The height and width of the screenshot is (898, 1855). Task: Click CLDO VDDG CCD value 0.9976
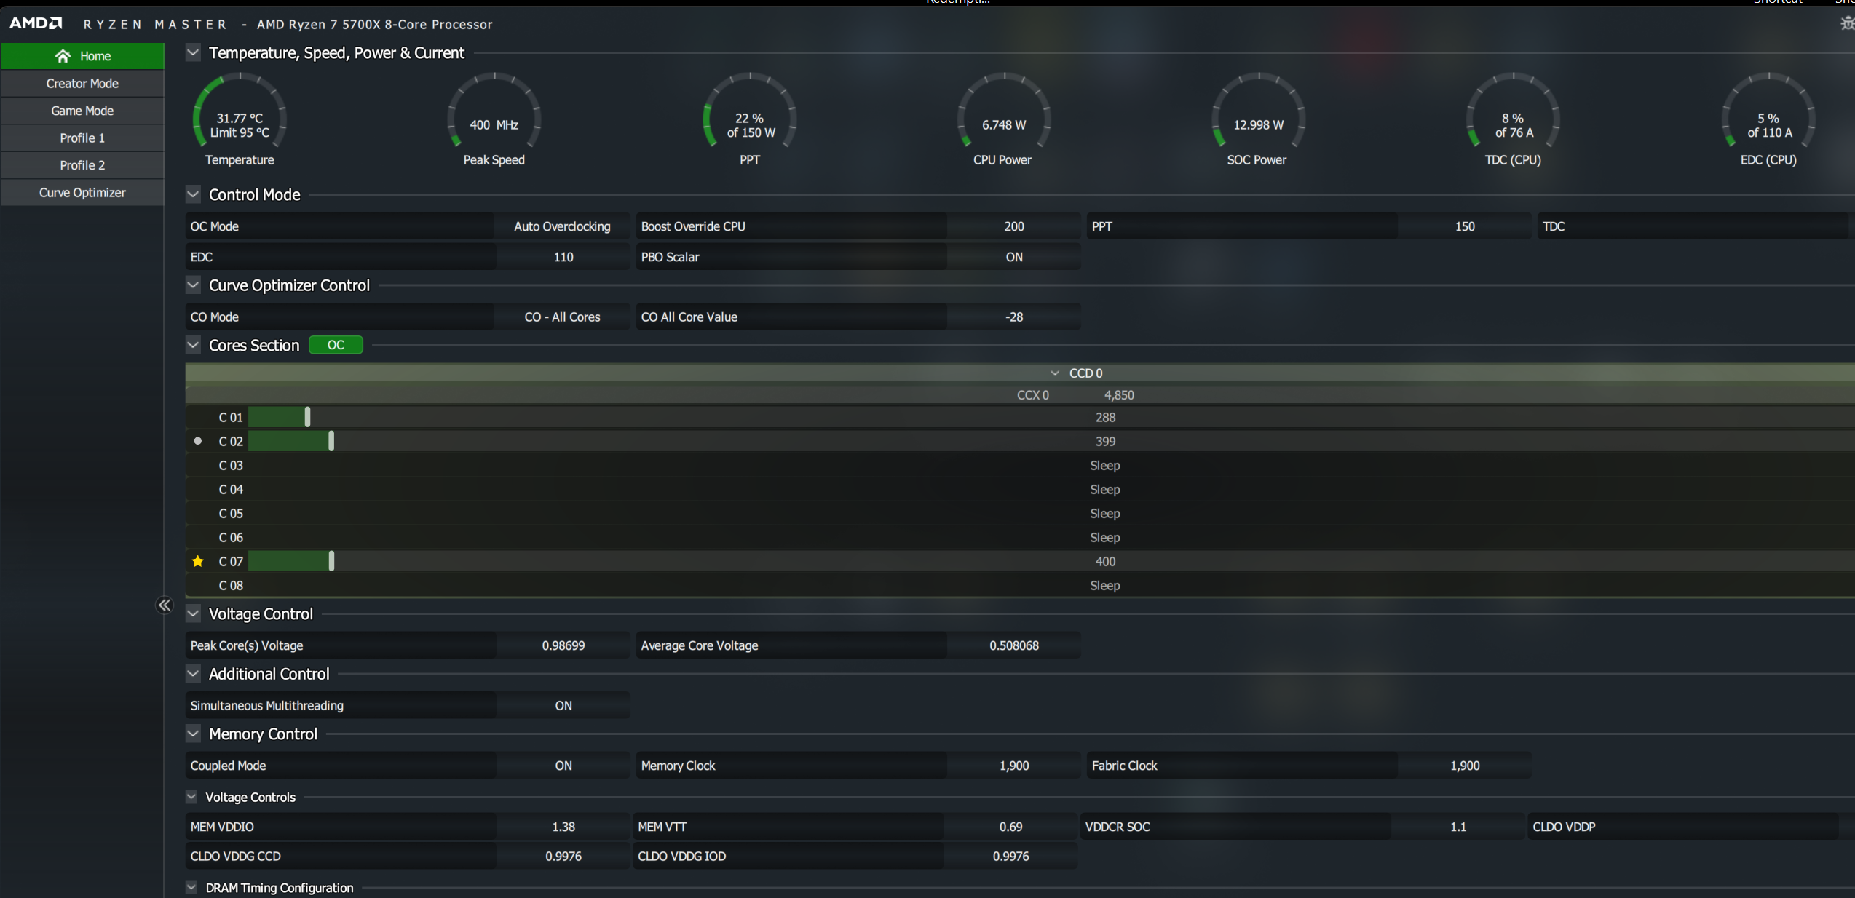point(563,856)
